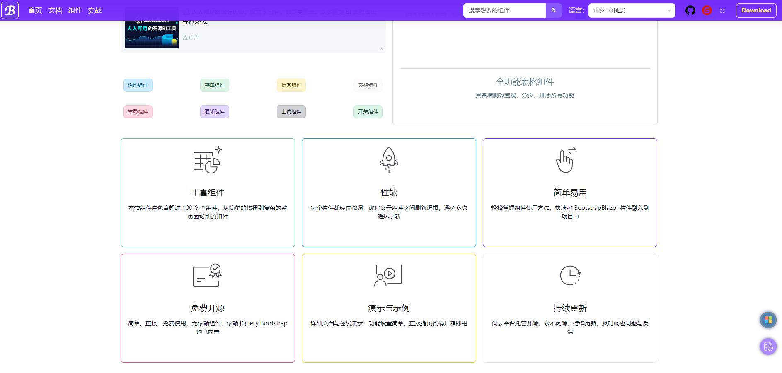This screenshot has width=782, height=373.
Task: Open the Gitee icon in the header
Action: tap(707, 10)
